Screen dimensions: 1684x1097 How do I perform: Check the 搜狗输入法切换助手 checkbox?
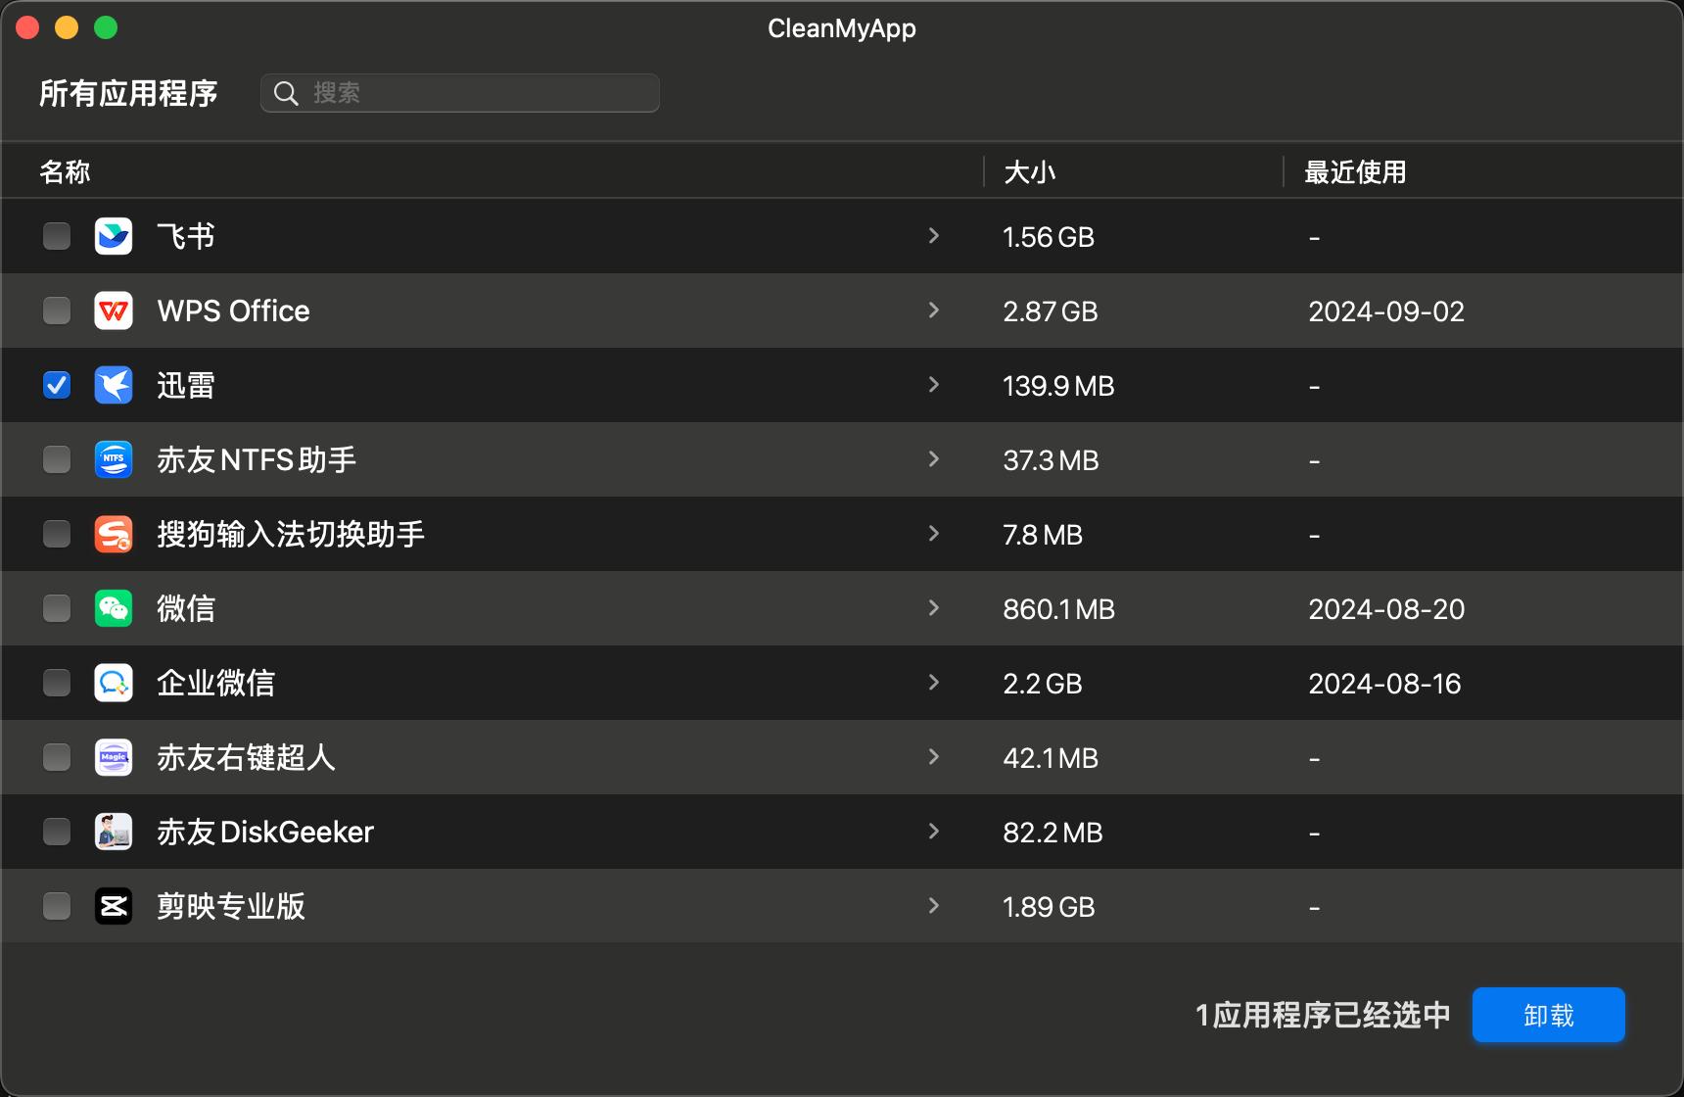pyautogui.click(x=57, y=534)
